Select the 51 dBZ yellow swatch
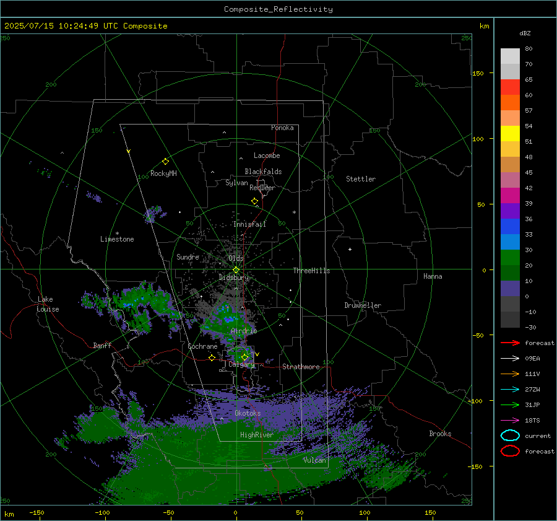The height and width of the screenshot is (521, 557). pos(510,133)
